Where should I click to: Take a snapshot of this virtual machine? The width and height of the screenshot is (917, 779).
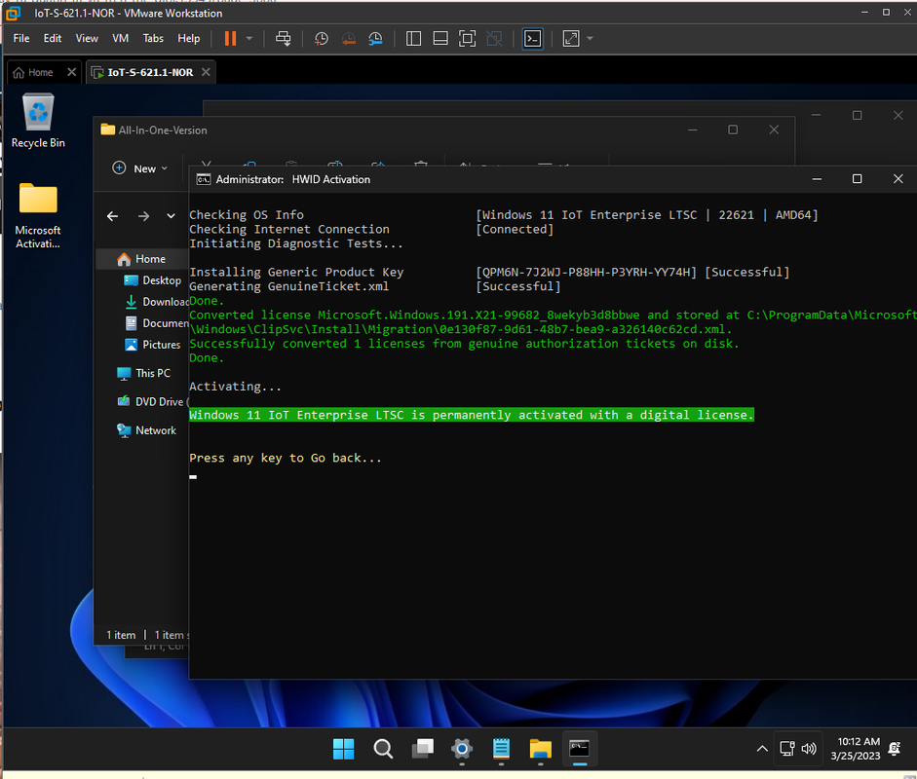click(322, 38)
